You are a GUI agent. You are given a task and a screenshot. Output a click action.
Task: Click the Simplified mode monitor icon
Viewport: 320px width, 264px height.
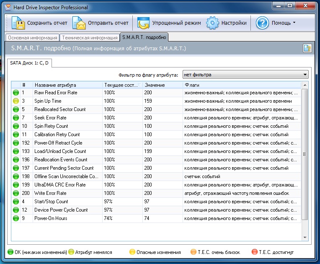click(x=143, y=23)
